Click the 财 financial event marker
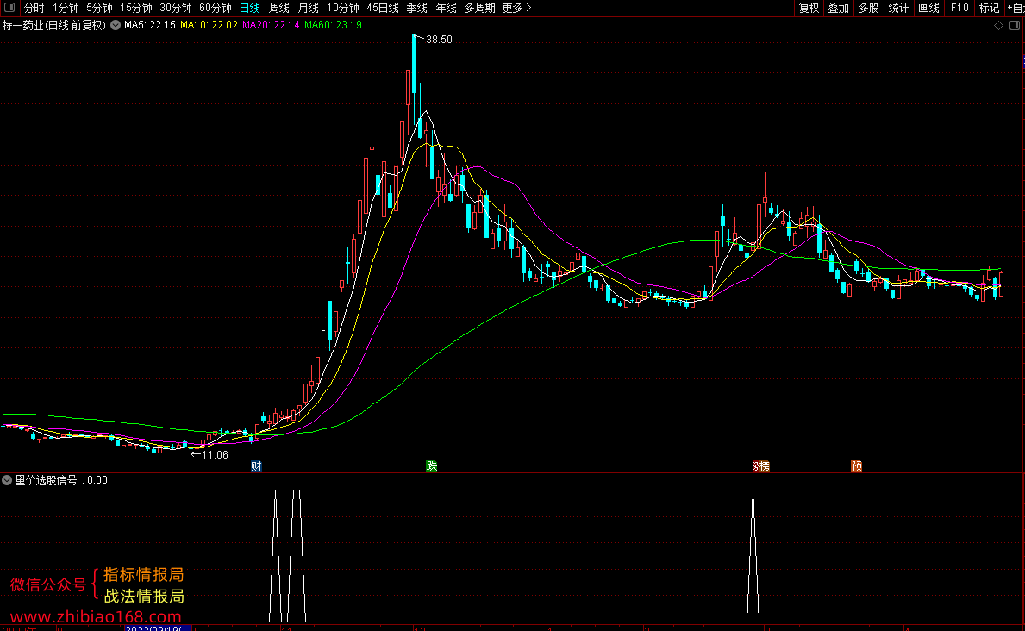 pyautogui.click(x=256, y=466)
